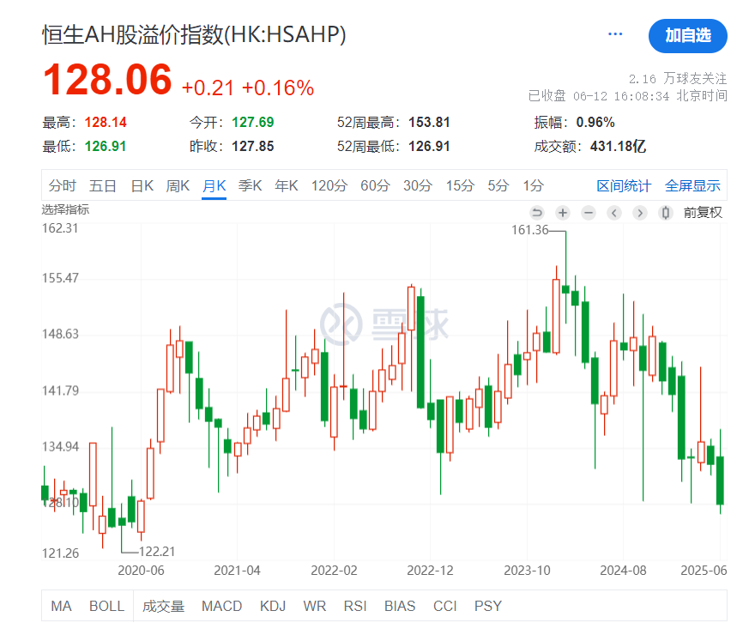Select the 月K chart tab
The image size is (755, 635).
pos(214,185)
